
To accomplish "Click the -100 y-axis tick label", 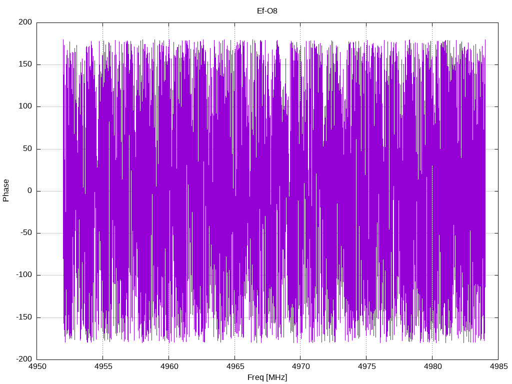I will (x=24, y=274).
